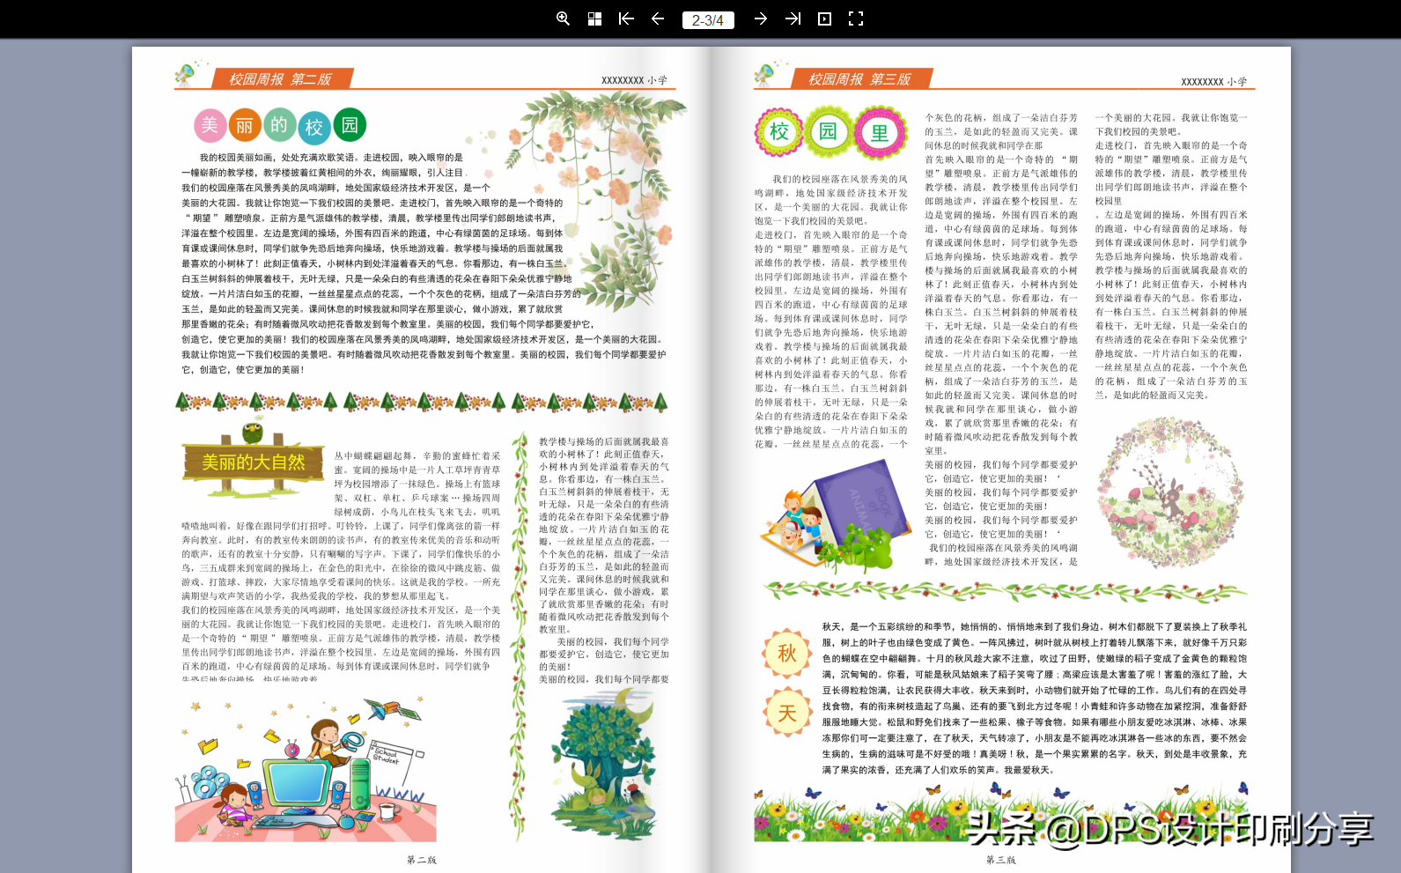Screen dimensions: 1401x873
Task: Toggle fullscreen mode
Action: pyautogui.click(x=856, y=18)
